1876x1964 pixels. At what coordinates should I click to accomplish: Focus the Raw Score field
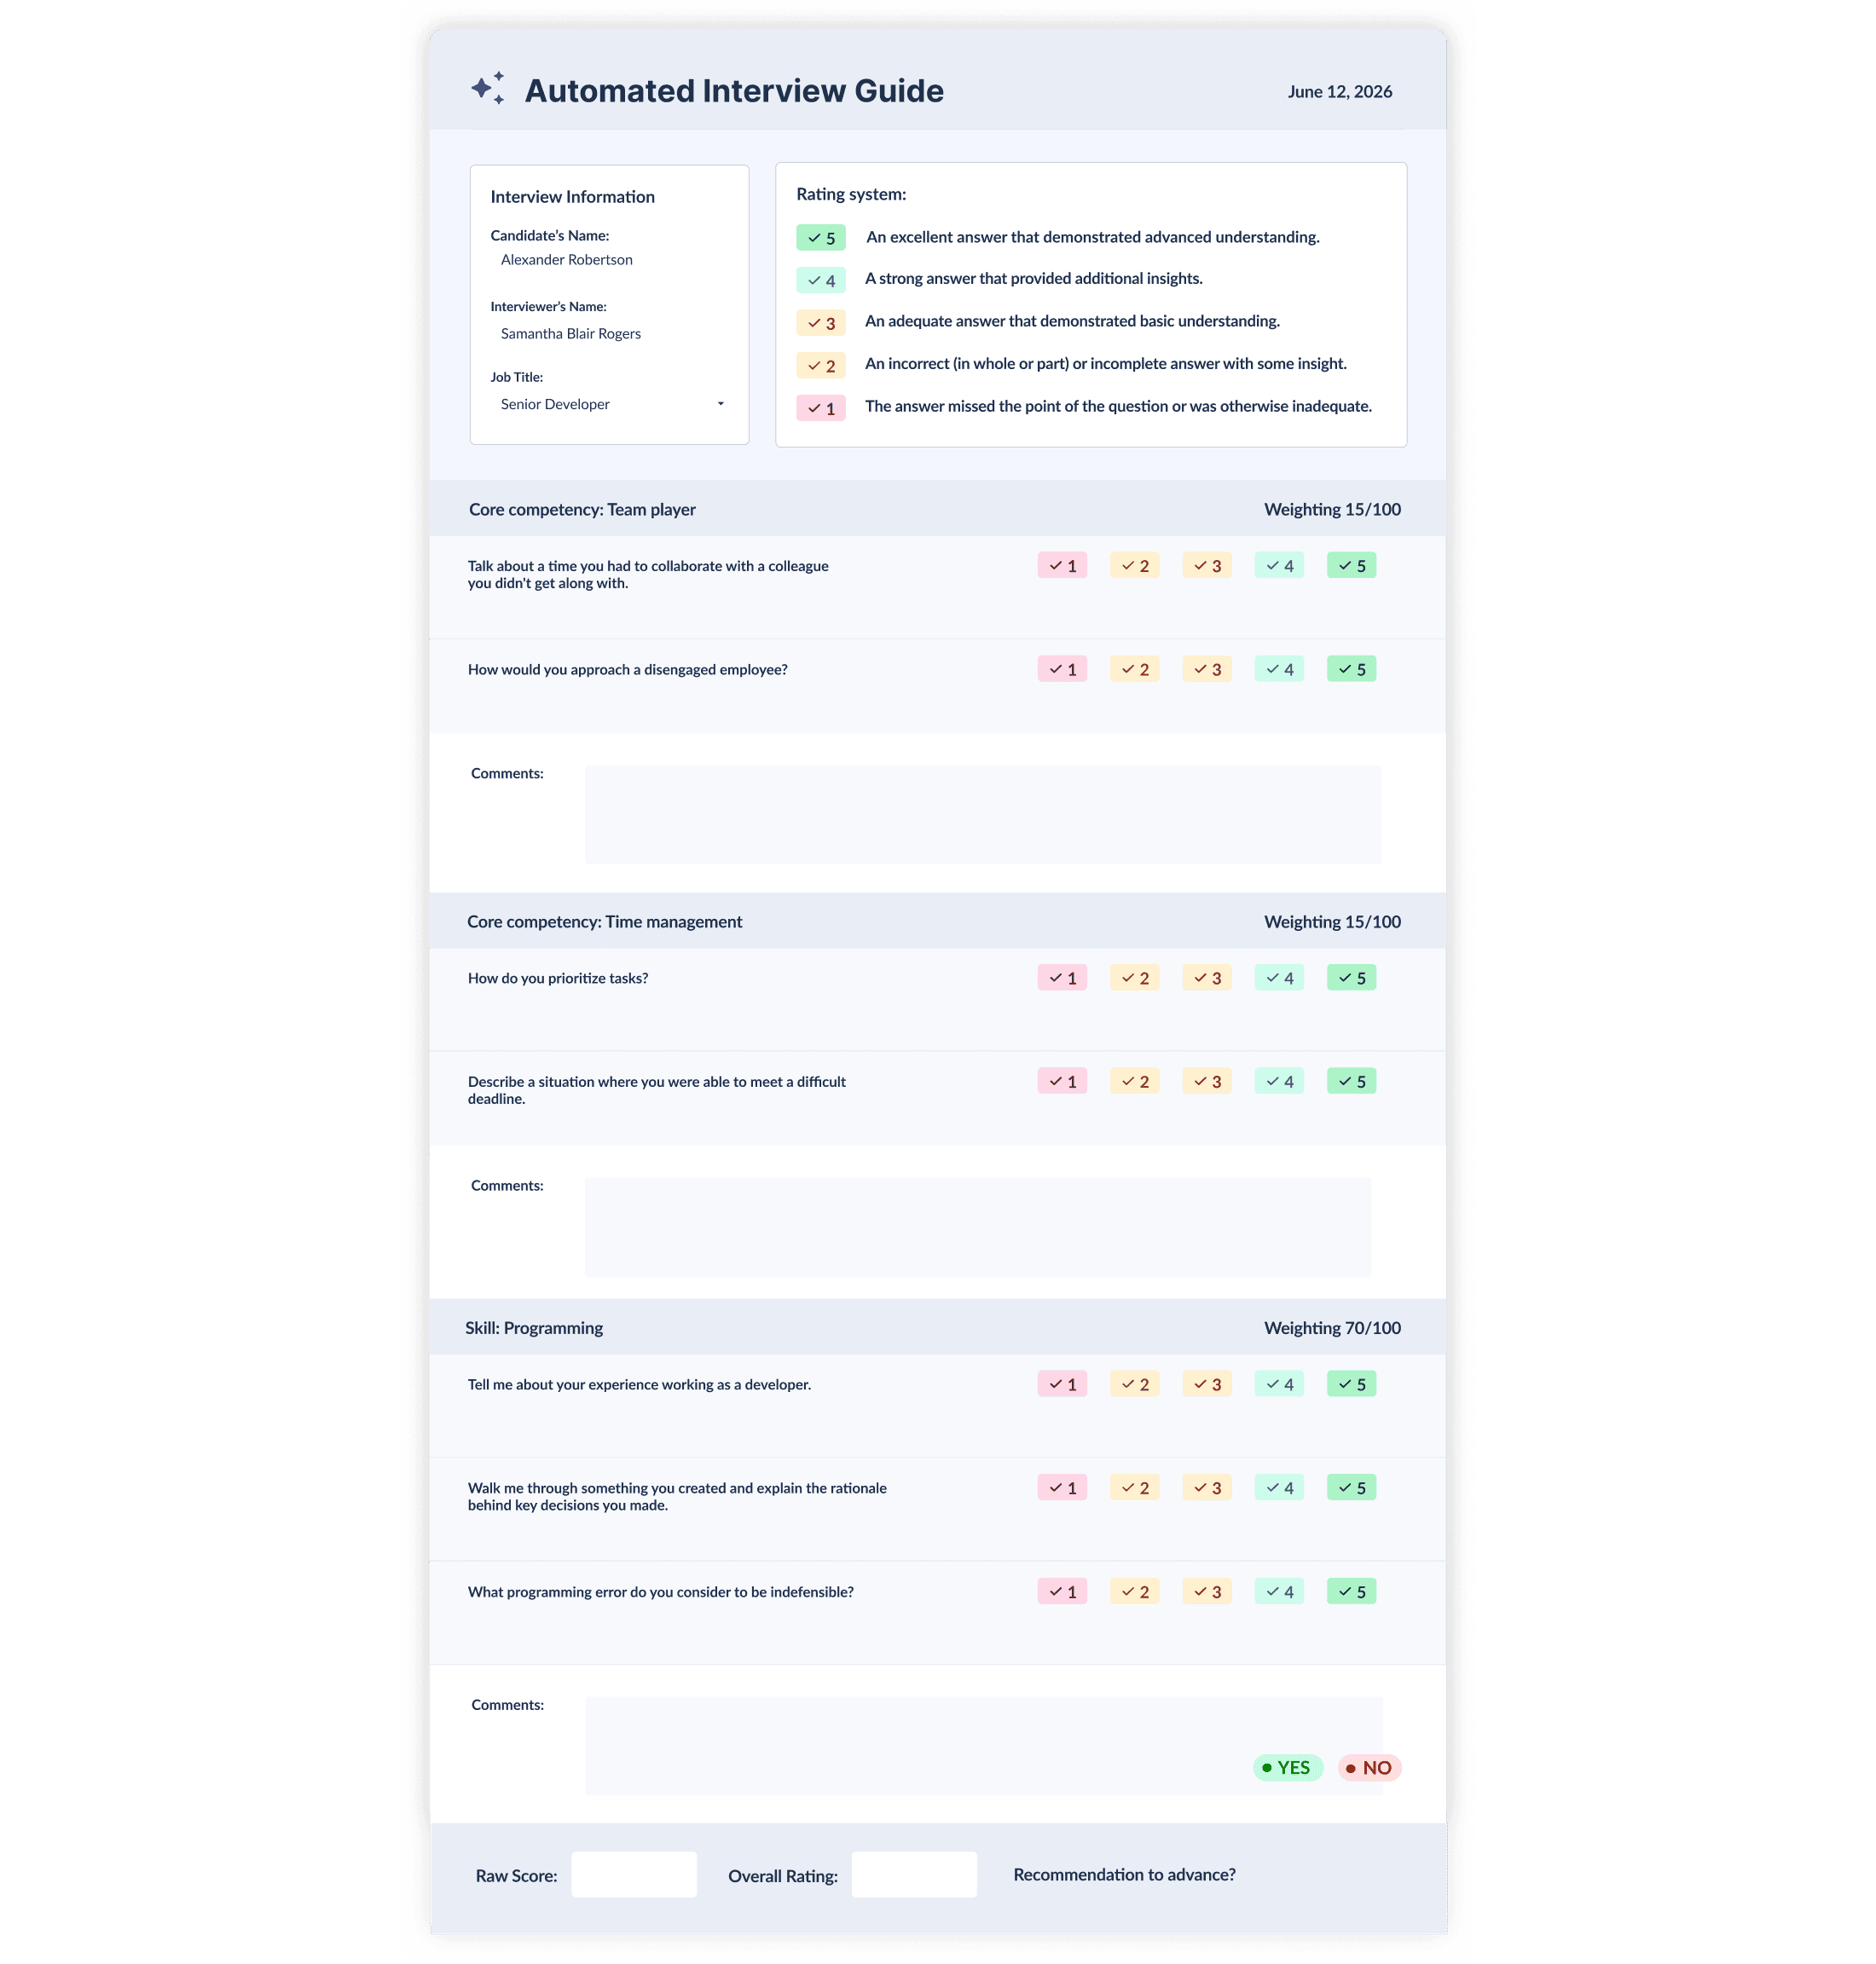634,1875
